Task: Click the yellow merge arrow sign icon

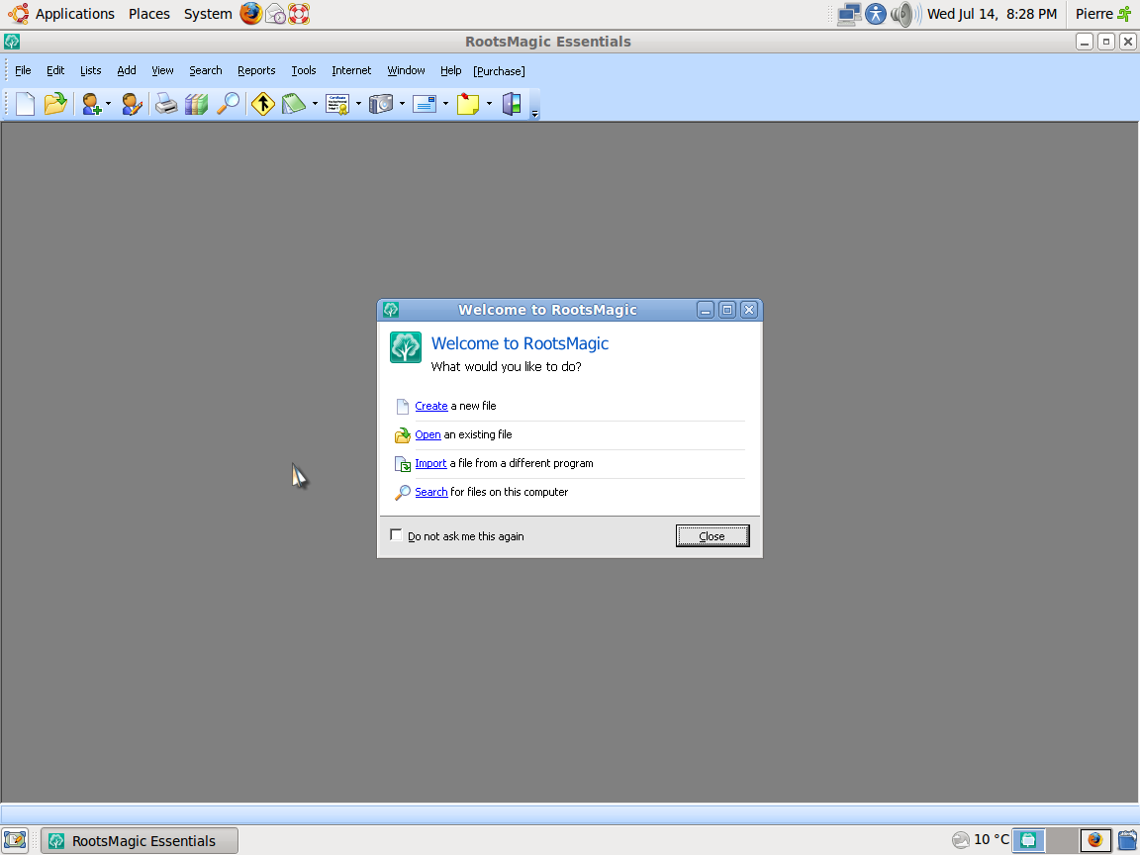Action: pyautogui.click(x=263, y=104)
